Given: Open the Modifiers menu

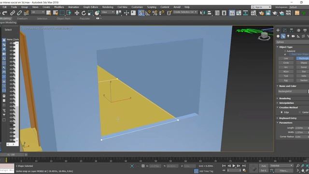Looking at the screenshot, I should [59, 7].
